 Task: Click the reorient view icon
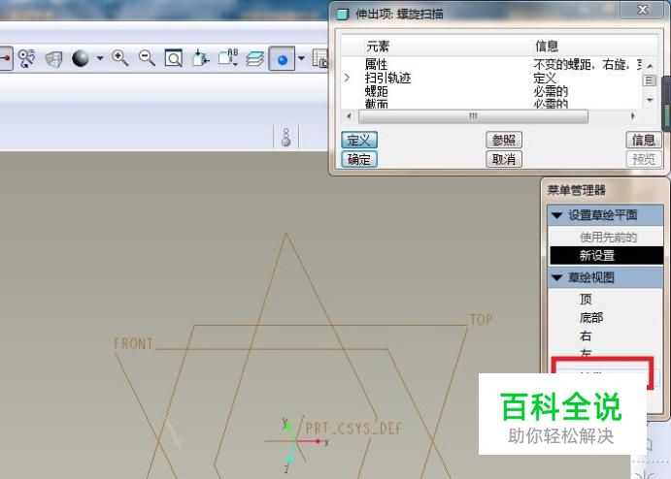coord(200,58)
